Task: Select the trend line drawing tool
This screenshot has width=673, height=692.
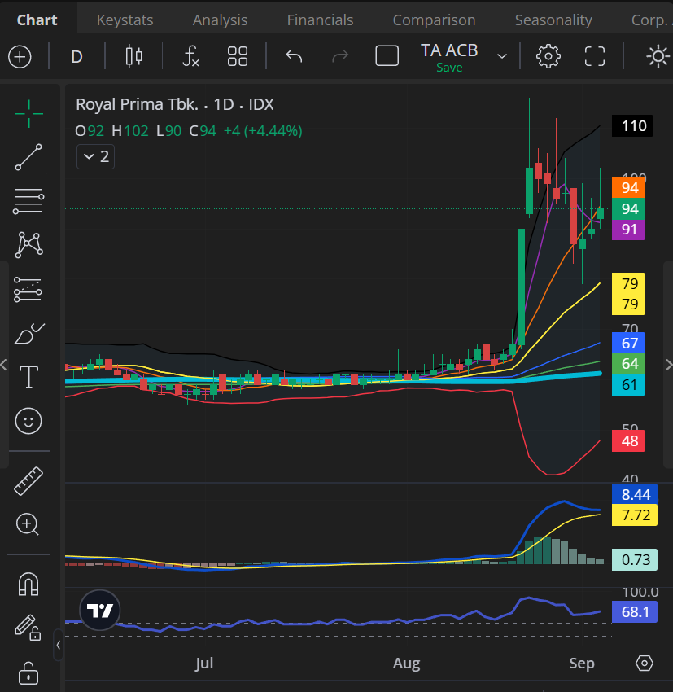Action: [28, 156]
